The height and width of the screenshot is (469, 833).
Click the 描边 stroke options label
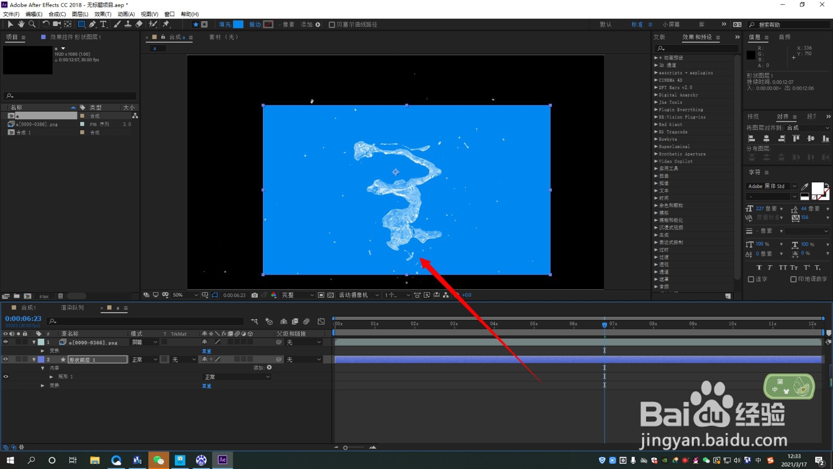pyautogui.click(x=255, y=24)
